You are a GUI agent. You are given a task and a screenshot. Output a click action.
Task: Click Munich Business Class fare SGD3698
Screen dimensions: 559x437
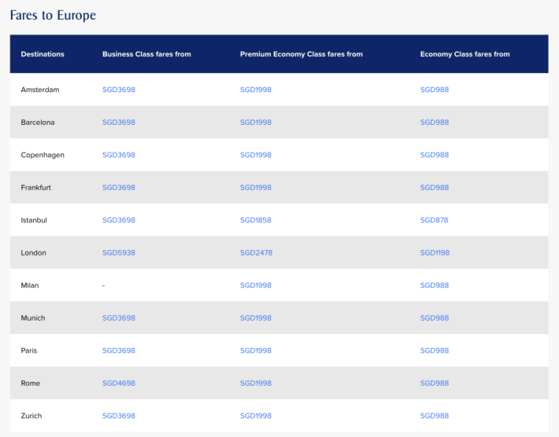coord(118,318)
